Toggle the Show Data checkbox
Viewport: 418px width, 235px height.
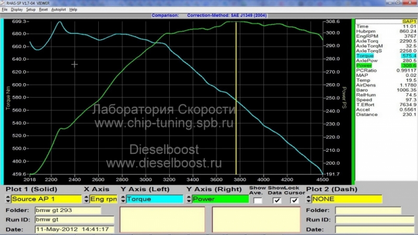[277, 200]
